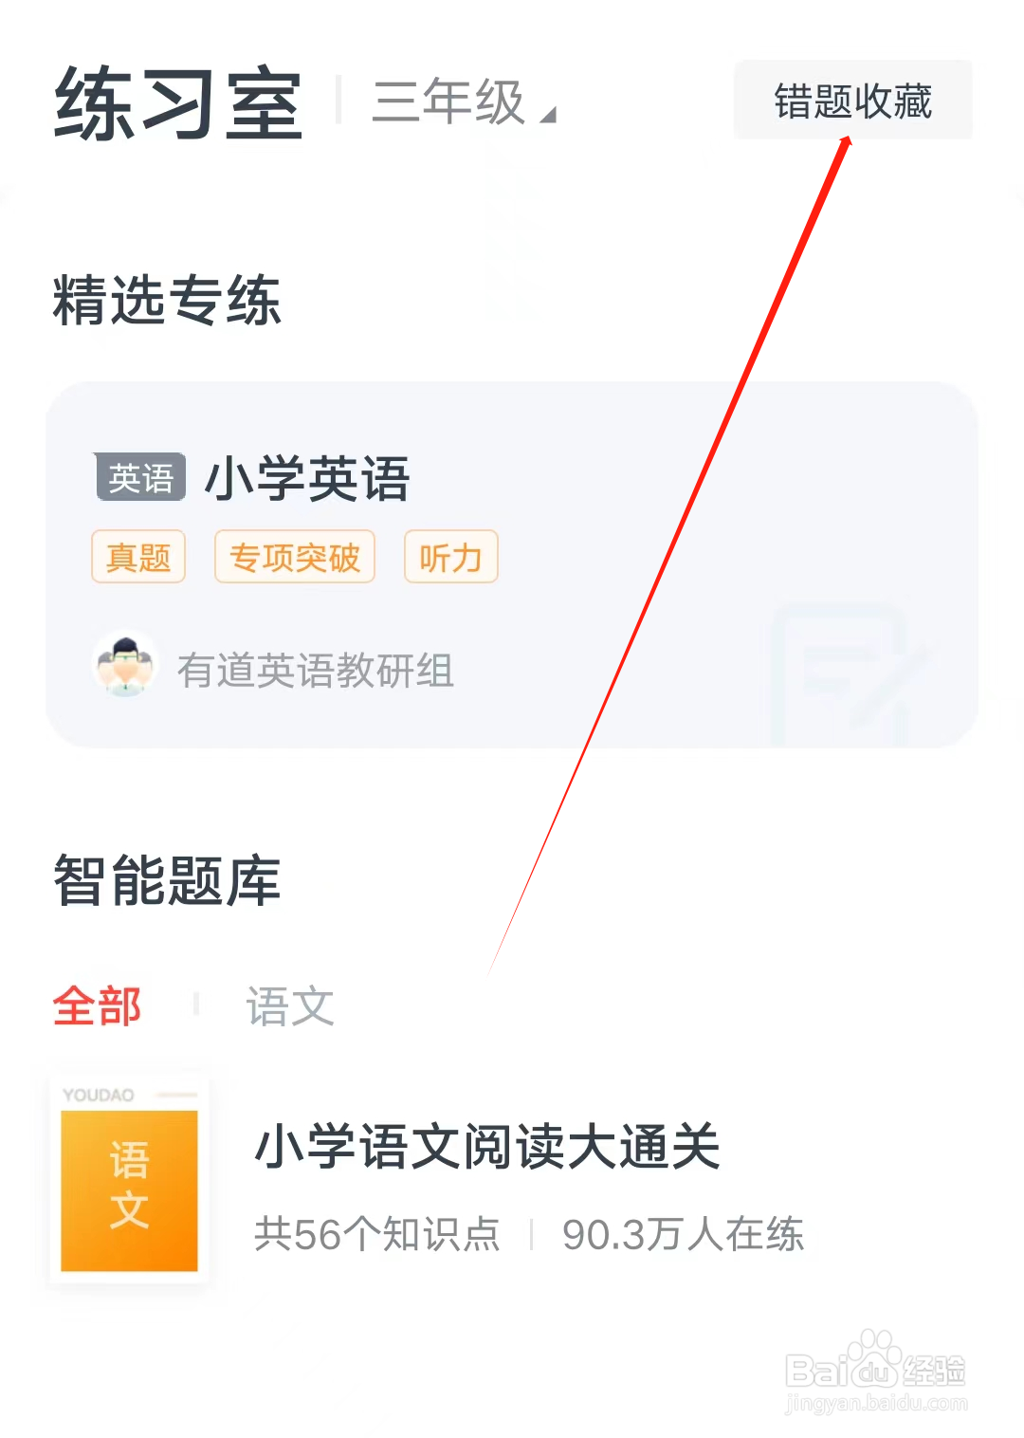The image size is (1024, 1438).
Task: Select the 真题 tag
Action: click(x=138, y=557)
